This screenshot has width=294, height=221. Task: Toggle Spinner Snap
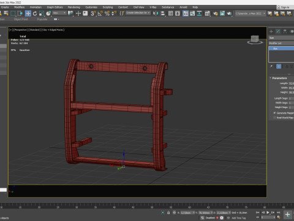coord(114,14)
